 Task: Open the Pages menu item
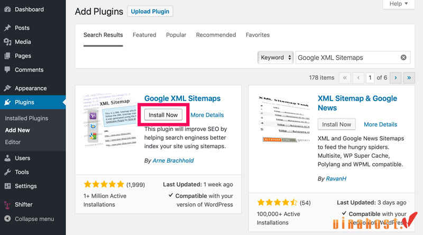tap(33, 56)
